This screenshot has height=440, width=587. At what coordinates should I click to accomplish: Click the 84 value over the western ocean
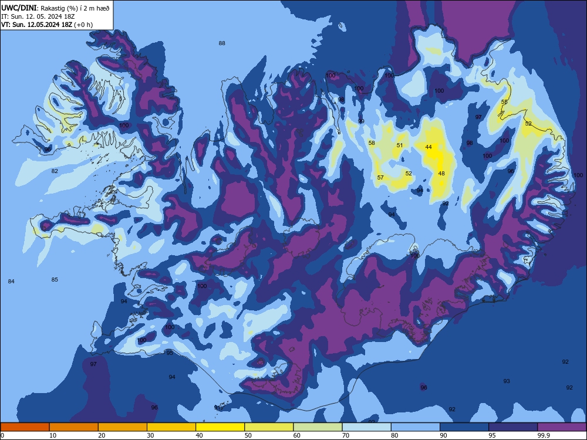11,282
